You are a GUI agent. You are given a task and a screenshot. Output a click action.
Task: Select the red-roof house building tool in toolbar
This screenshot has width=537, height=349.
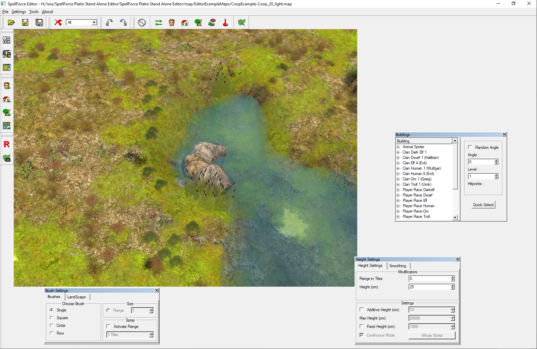(185, 22)
